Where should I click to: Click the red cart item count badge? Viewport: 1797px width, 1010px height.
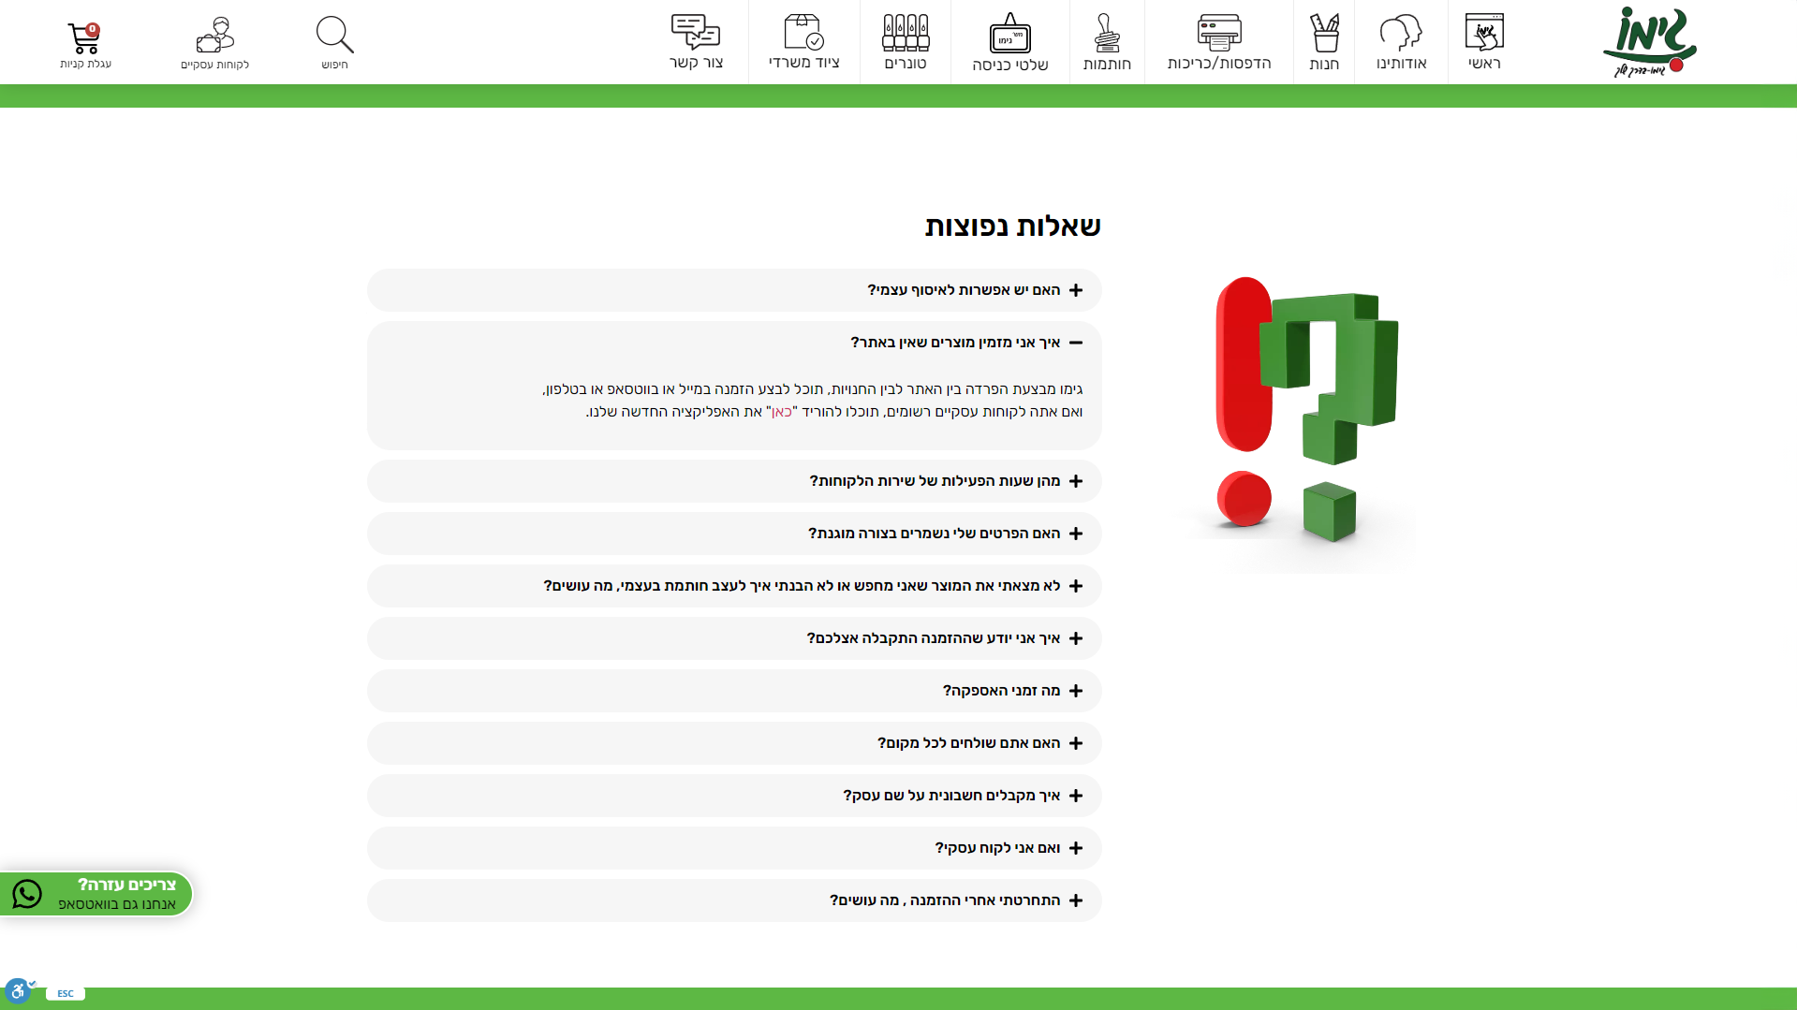click(x=93, y=29)
